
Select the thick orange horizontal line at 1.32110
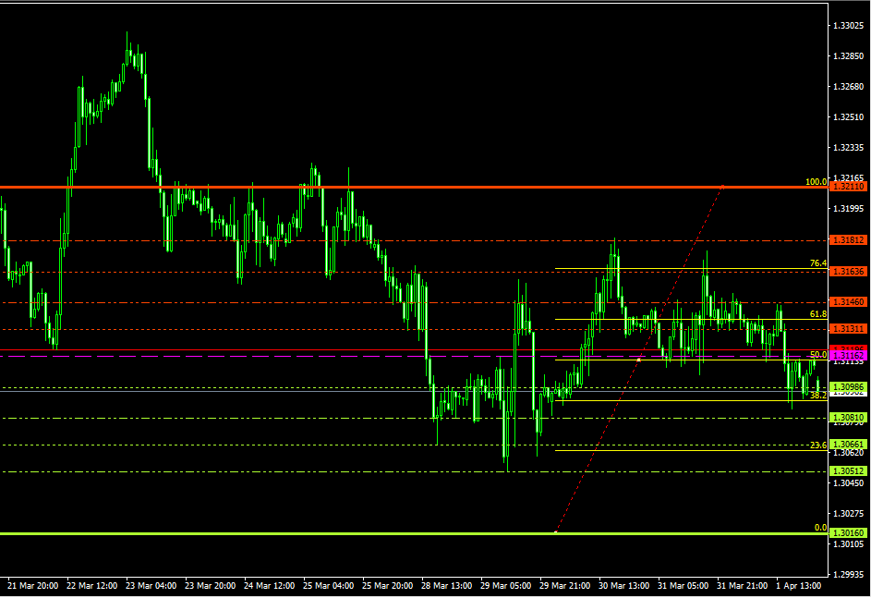pyautogui.click(x=414, y=188)
